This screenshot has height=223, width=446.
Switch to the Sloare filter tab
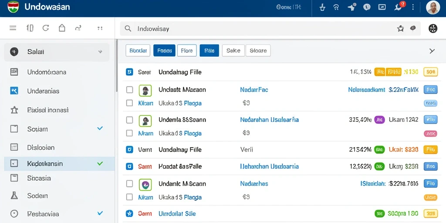click(258, 51)
